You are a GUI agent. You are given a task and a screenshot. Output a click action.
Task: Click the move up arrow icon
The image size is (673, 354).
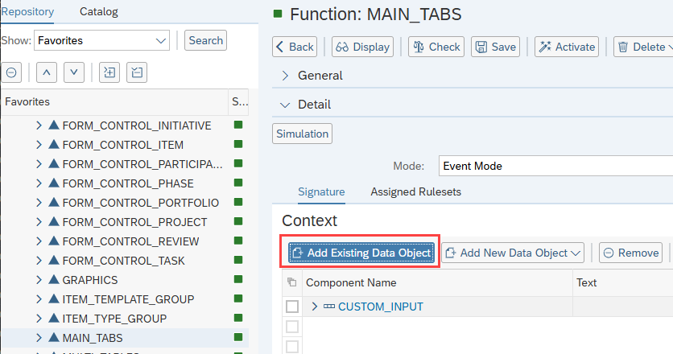click(46, 72)
